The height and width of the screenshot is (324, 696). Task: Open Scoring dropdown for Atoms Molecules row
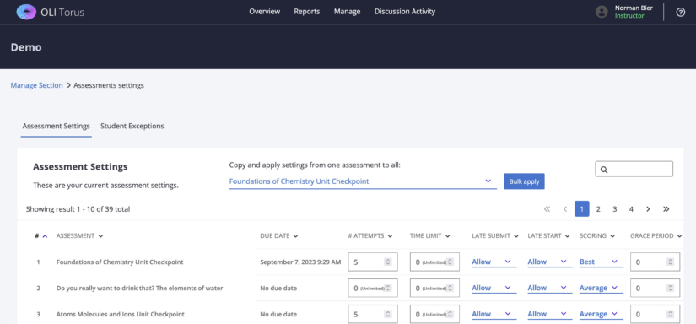pos(601,314)
